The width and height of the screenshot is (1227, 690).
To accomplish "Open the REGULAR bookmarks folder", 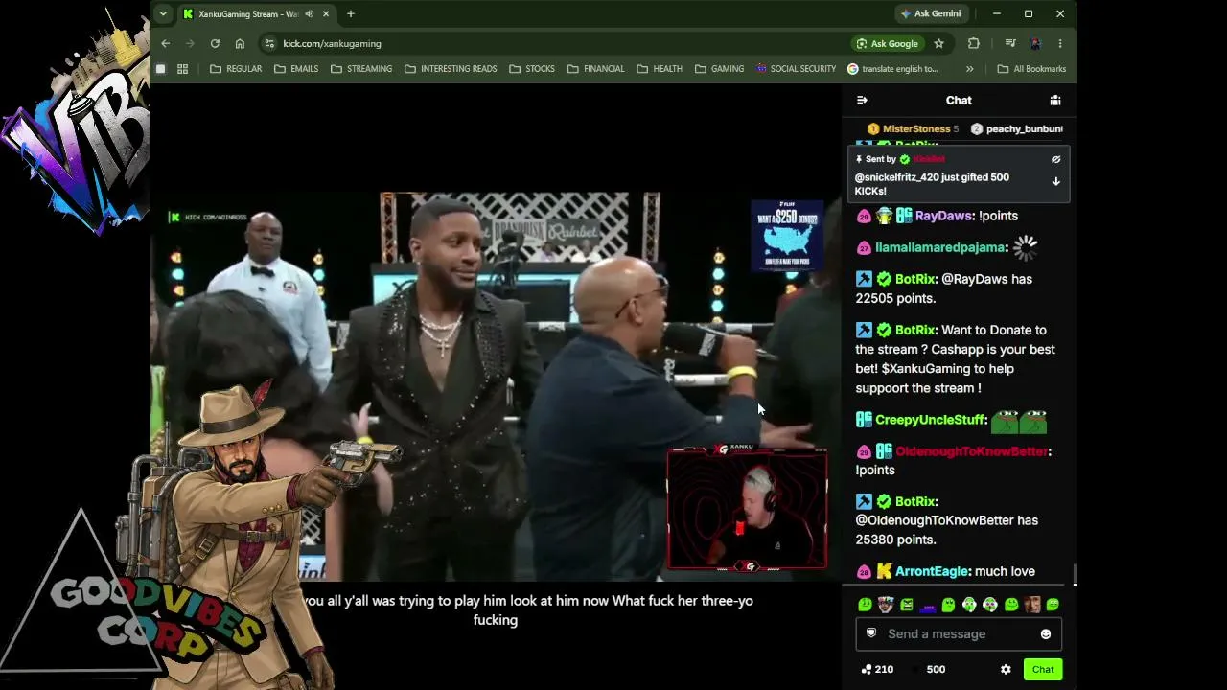I will pyautogui.click(x=236, y=69).
